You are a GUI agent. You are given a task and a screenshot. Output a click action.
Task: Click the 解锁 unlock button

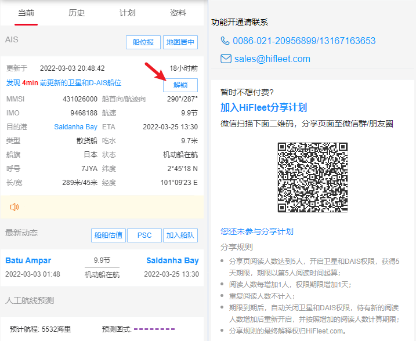[180, 85]
